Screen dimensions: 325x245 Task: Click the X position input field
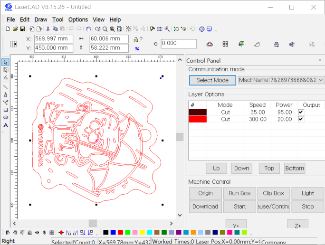pos(54,39)
